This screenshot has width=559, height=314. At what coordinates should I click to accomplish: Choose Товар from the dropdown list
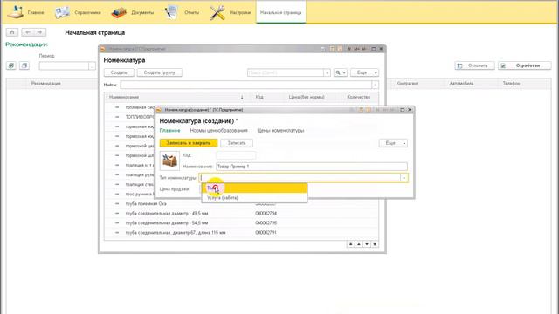(254, 188)
